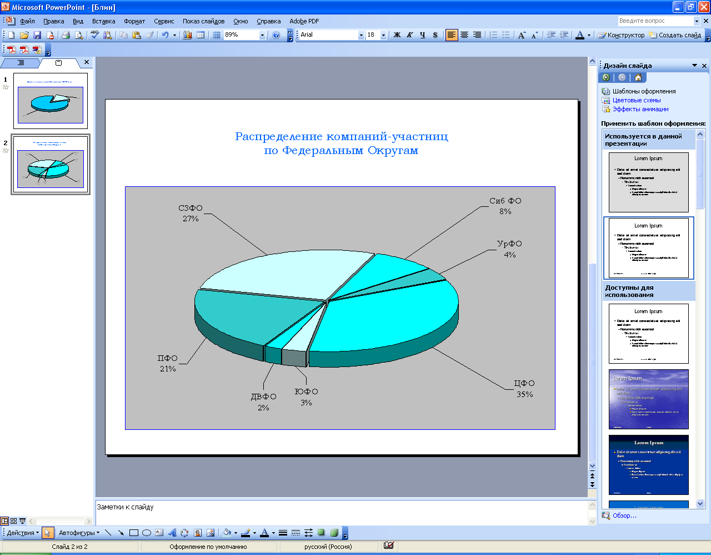
Task: Open PowerPoint help icon
Action: [x=276, y=35]
